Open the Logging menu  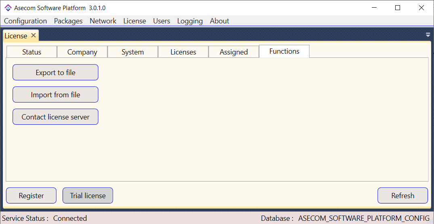coord(190,21)
